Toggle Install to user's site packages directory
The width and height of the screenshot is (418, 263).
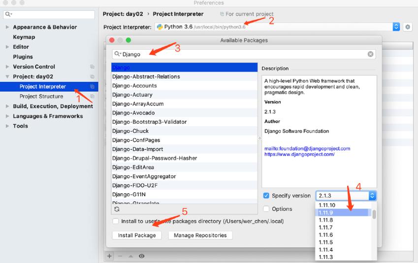116,221
